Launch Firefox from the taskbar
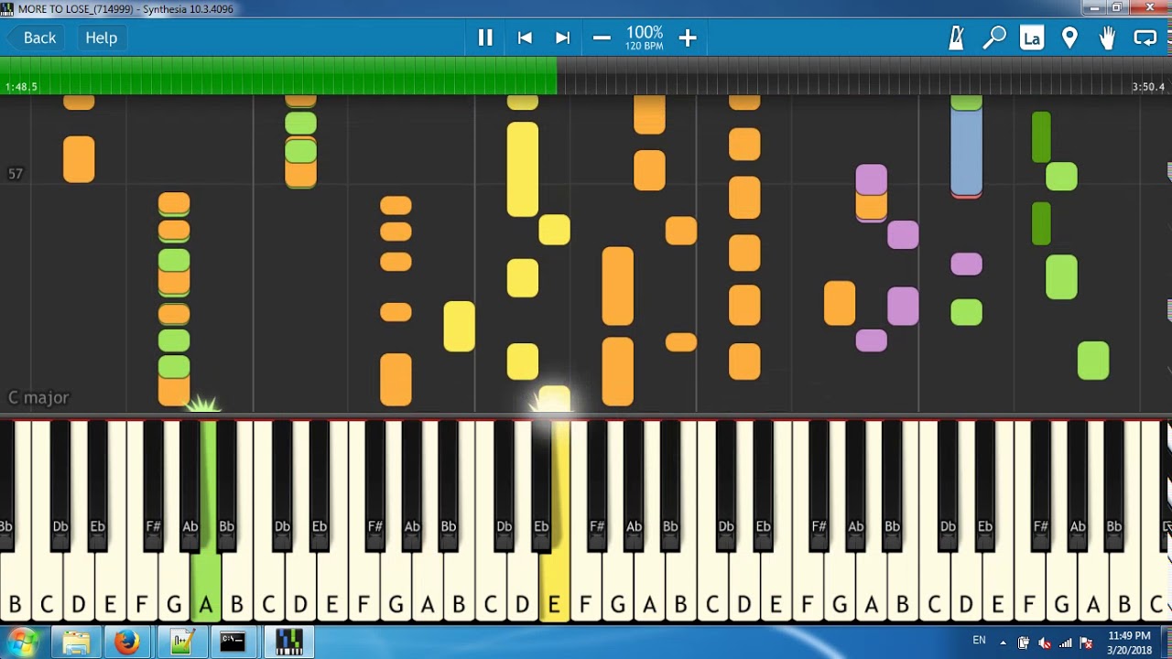The image size is (1172, 659). 127,643
